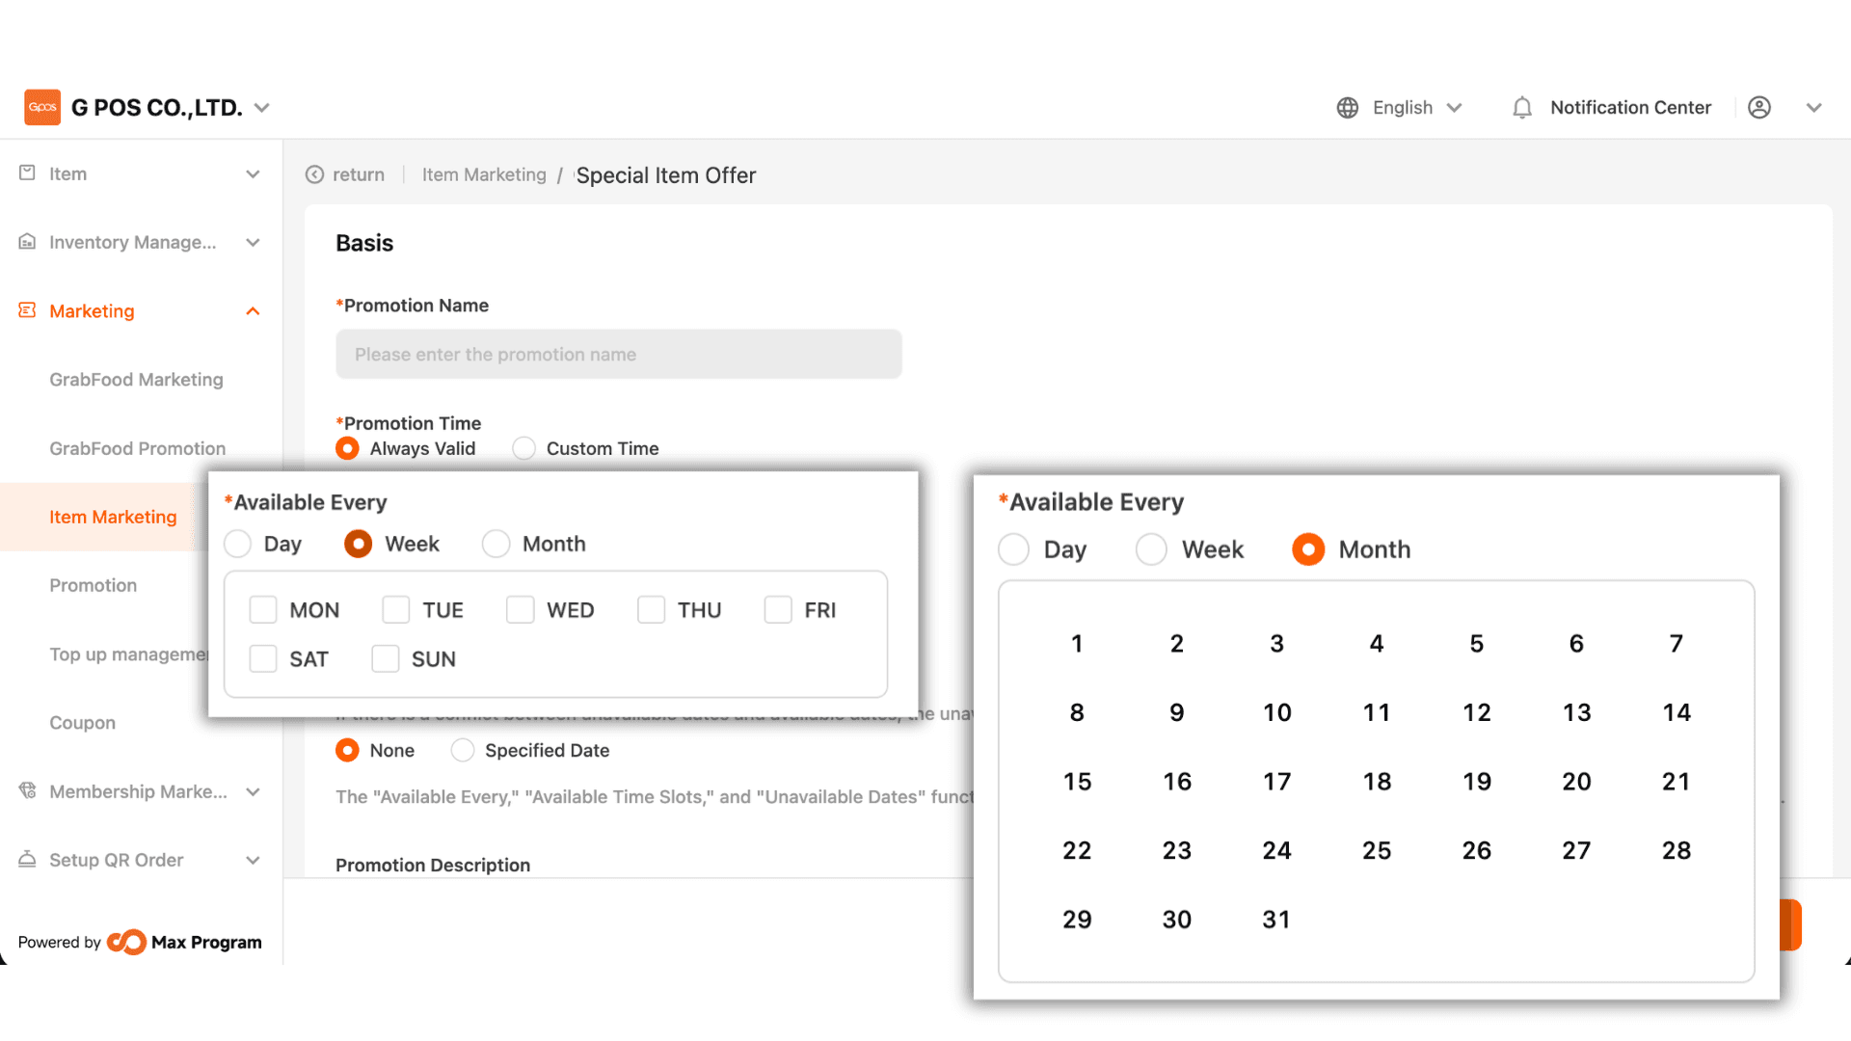Viewport: 1851px width, 1041px height.
Task: Open Top up management in sidebar
Action: (128, 654)
